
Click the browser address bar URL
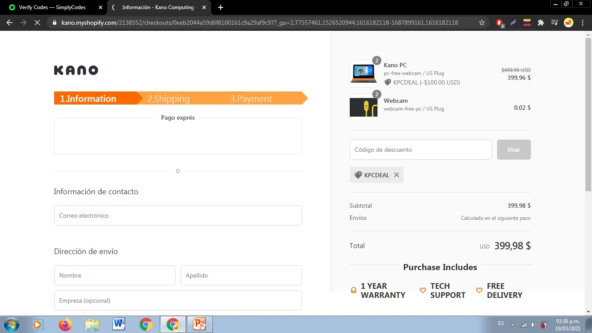(260, 23)
